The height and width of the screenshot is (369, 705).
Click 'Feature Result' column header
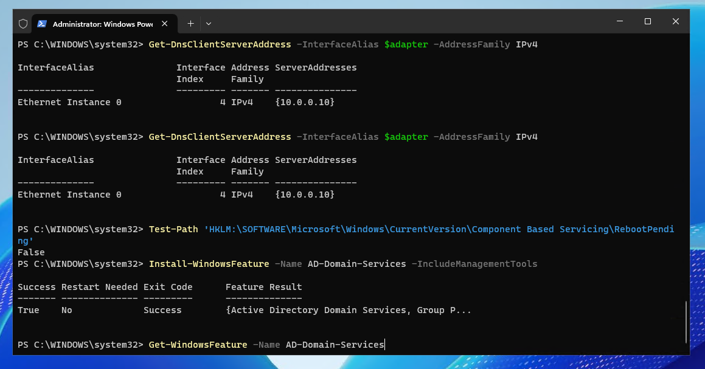263,287
